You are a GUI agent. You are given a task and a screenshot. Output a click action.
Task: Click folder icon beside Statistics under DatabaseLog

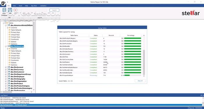click(x=9, y=65)
